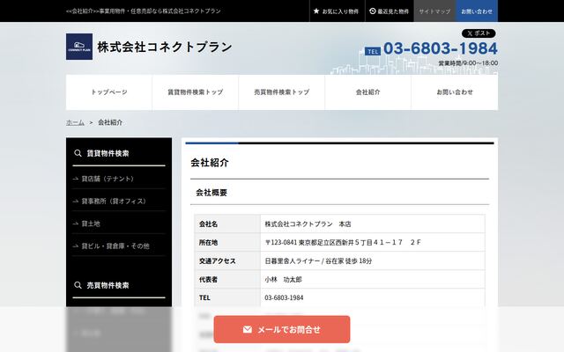Click the 売買物件検索 sidebar heading
Viewport: 564px width, 352px height.
point(108,285)
